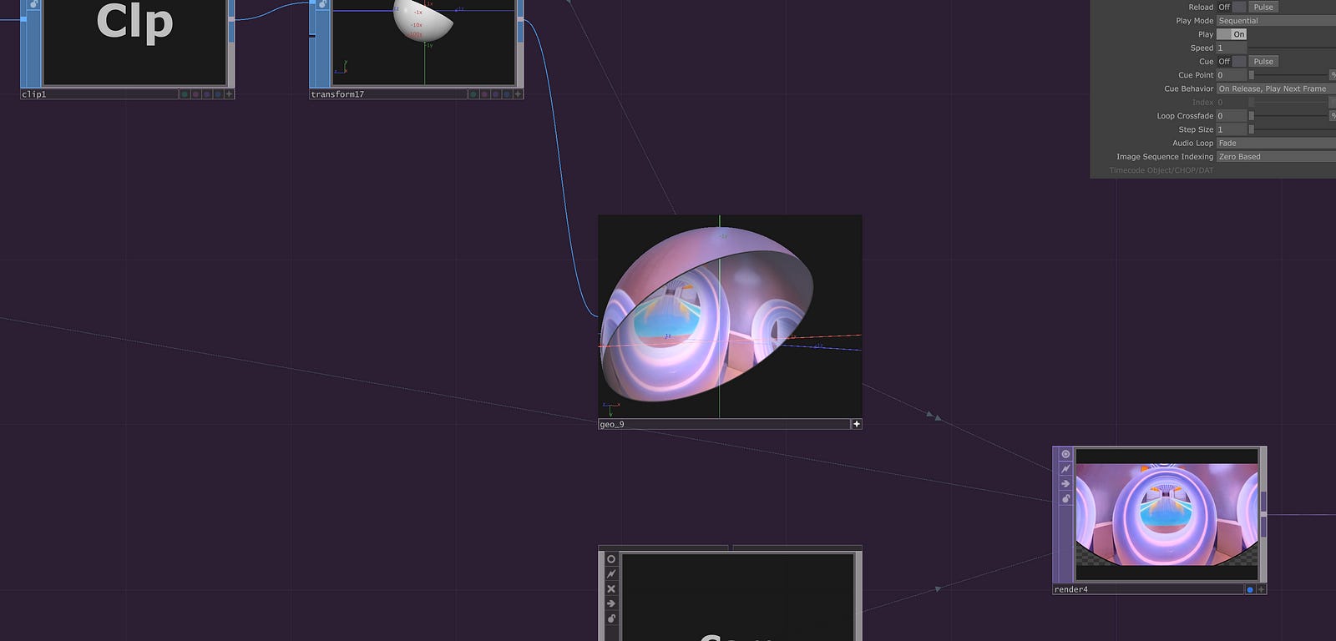The image size is (1336, 641).
Task: Select the geo_9 hemisphere viewer
Action: tap(730, 316)
